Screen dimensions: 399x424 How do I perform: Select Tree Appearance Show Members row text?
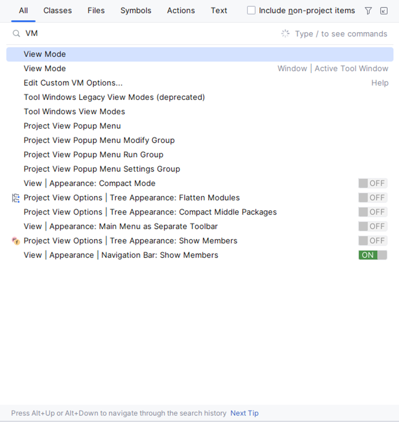[130, 240]
